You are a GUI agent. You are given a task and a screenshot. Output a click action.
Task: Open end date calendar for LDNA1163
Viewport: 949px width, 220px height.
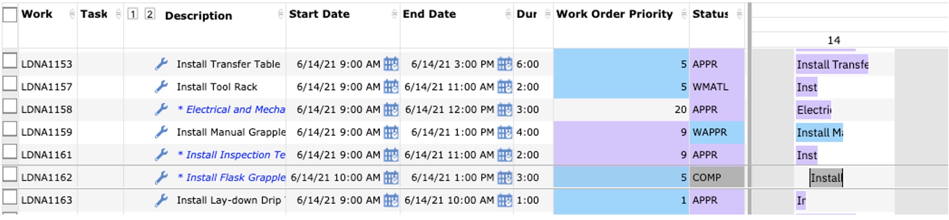click(505, 200)
